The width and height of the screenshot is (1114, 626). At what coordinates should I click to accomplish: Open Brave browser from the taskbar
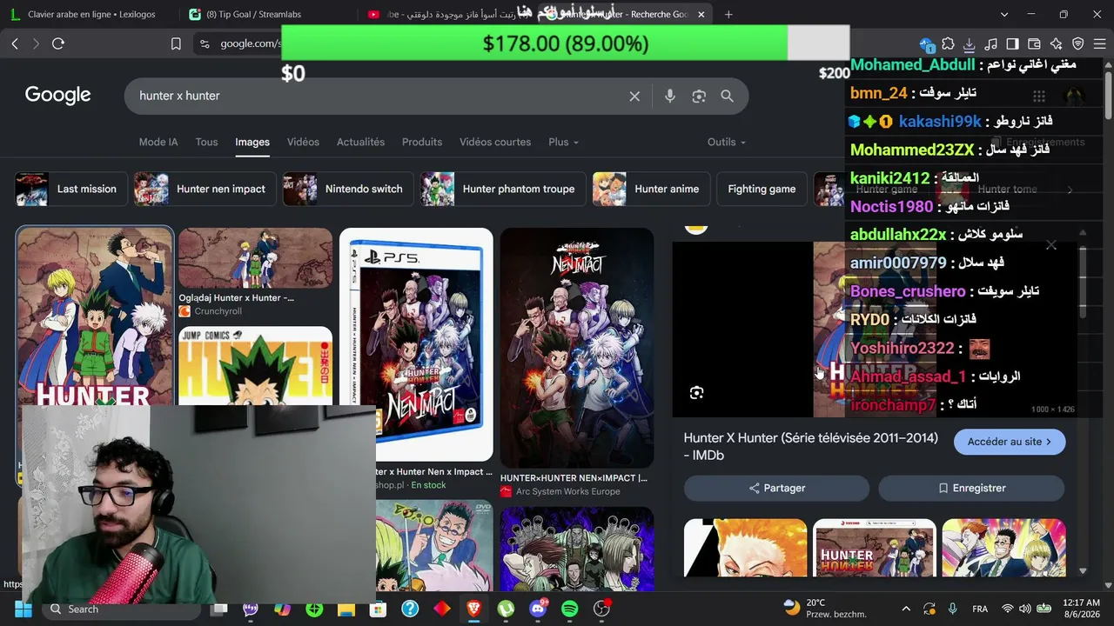pyautogui.click(x=473, y=609)
